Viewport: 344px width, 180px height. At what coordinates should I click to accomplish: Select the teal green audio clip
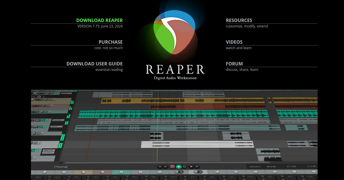174,114
